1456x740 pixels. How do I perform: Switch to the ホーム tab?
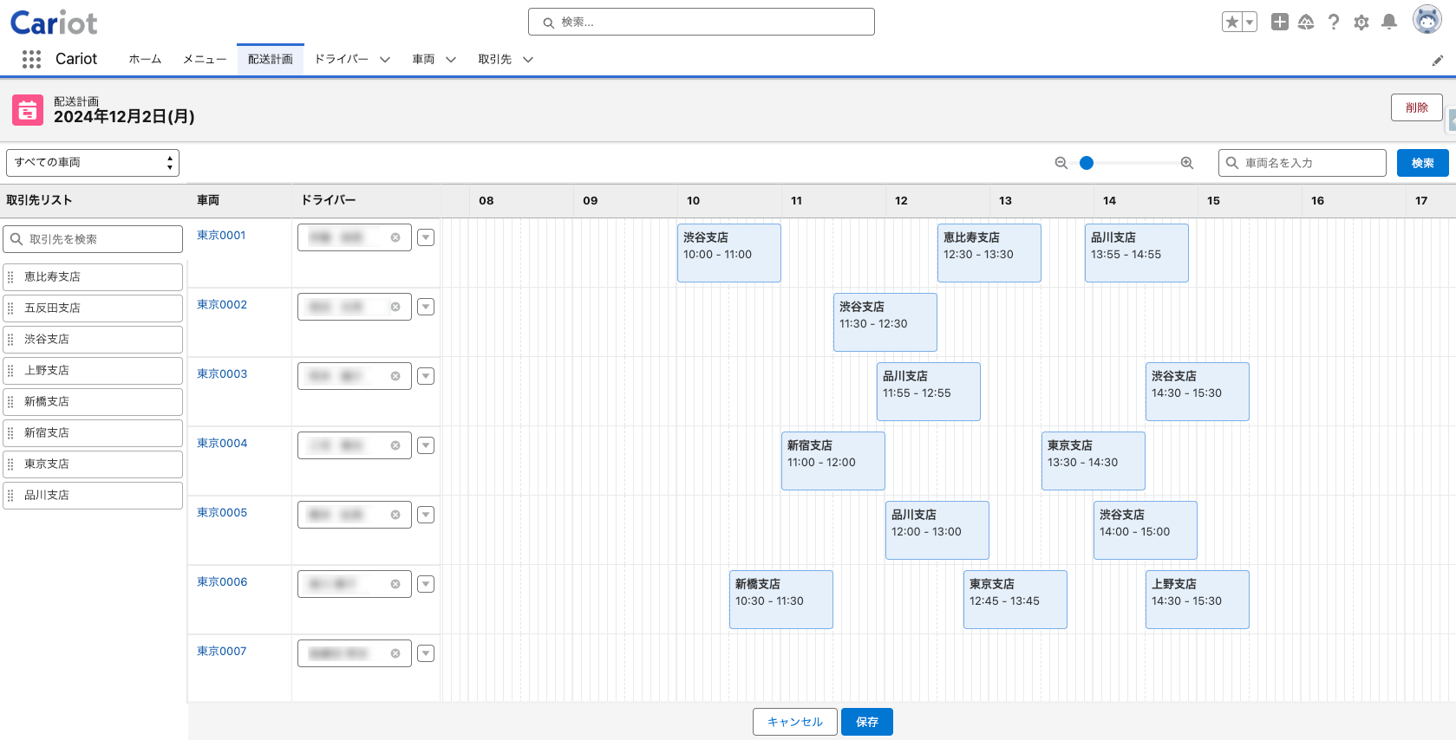(145, 60)
